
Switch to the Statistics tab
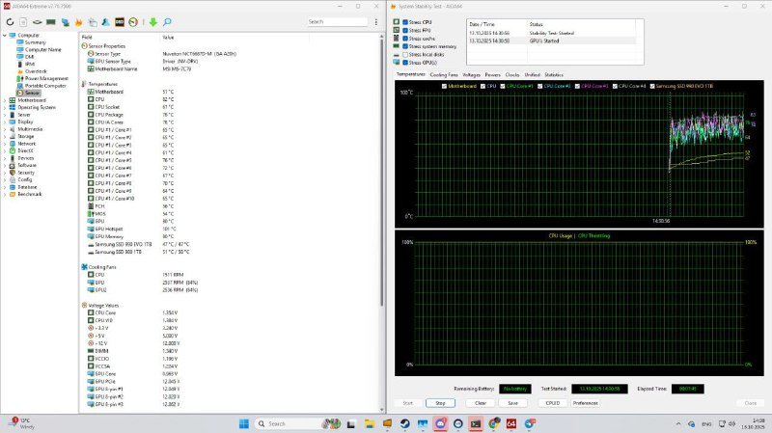click(554, 75)
